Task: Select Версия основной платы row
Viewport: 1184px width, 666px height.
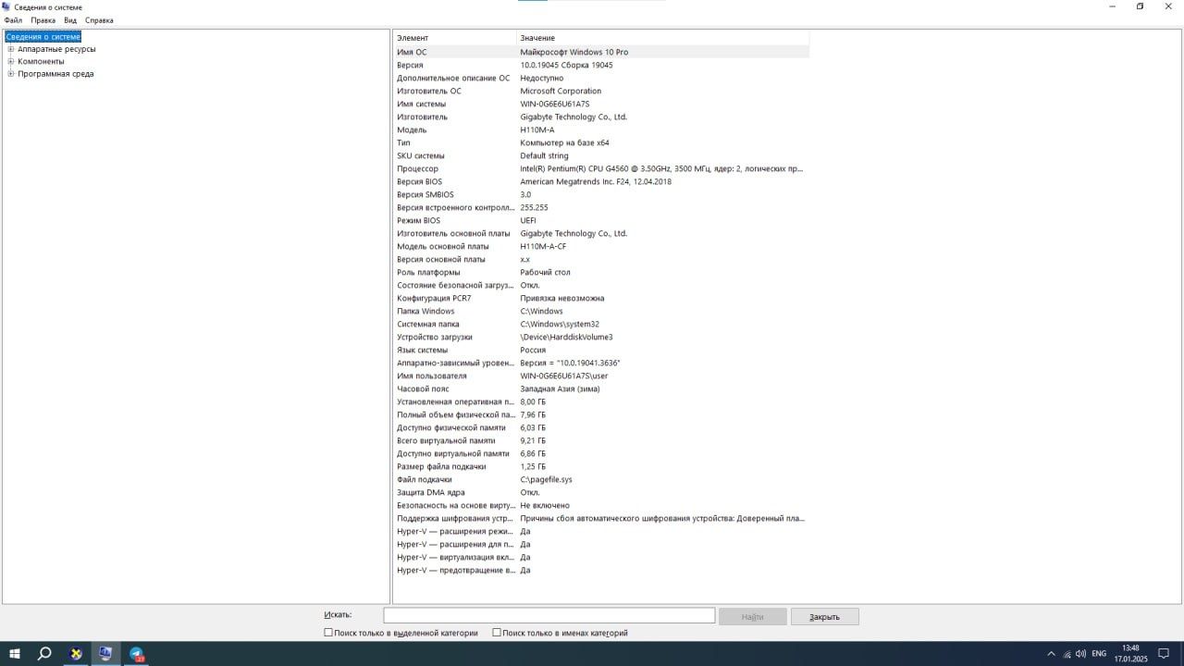Action: (x=601, y=260)
